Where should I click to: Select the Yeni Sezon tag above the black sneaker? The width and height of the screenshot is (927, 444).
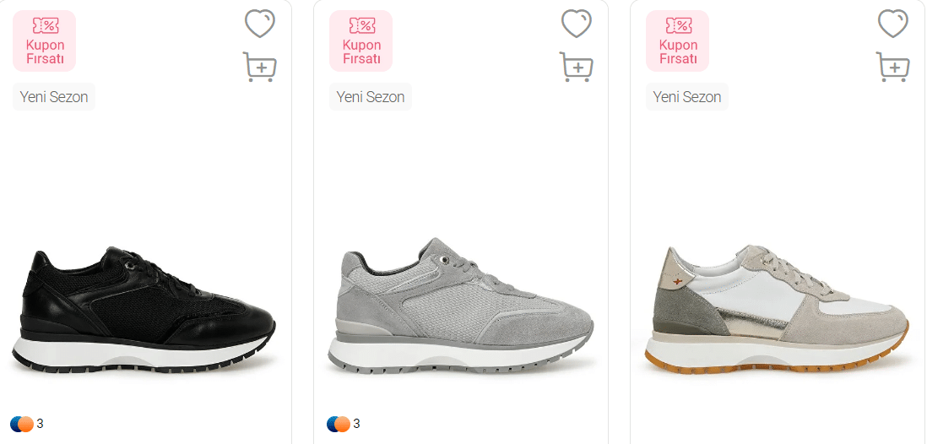(x=54, y=97)
